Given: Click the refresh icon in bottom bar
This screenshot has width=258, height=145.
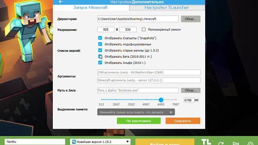Looking at the screenshot, I should (x=221, y=143).
